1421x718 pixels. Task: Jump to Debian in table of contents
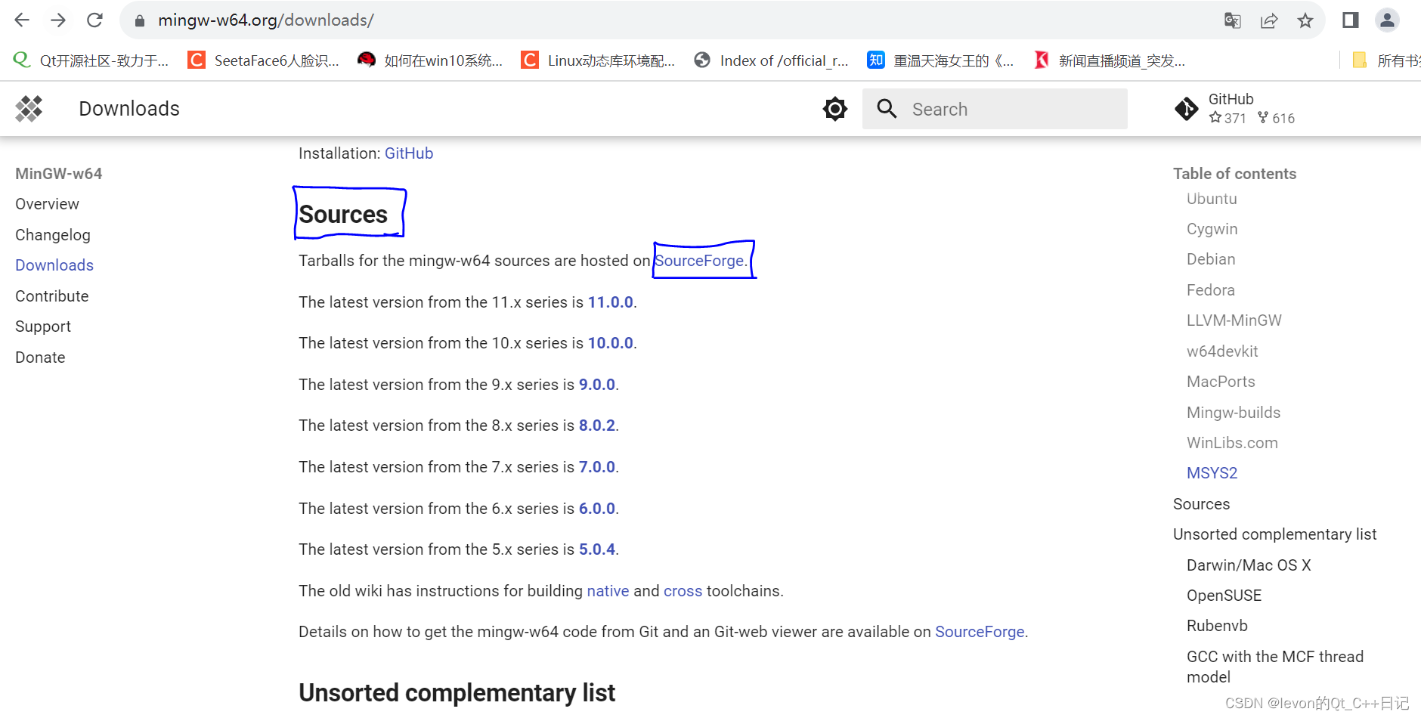tap(1211, 259)
